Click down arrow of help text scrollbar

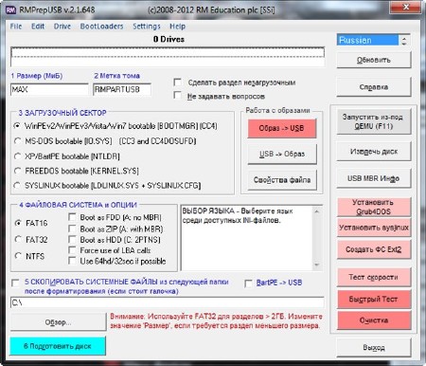[x=316, y=265]
